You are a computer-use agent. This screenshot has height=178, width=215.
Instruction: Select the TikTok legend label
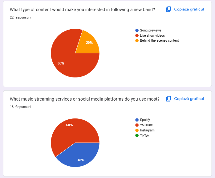tap(144, 135)
